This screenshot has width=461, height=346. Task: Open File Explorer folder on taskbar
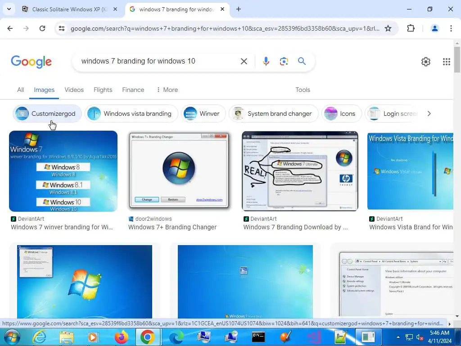coord(67,337)
